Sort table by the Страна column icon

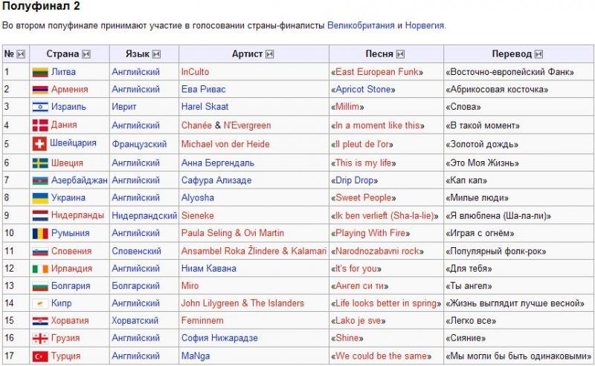coord(86,54)
